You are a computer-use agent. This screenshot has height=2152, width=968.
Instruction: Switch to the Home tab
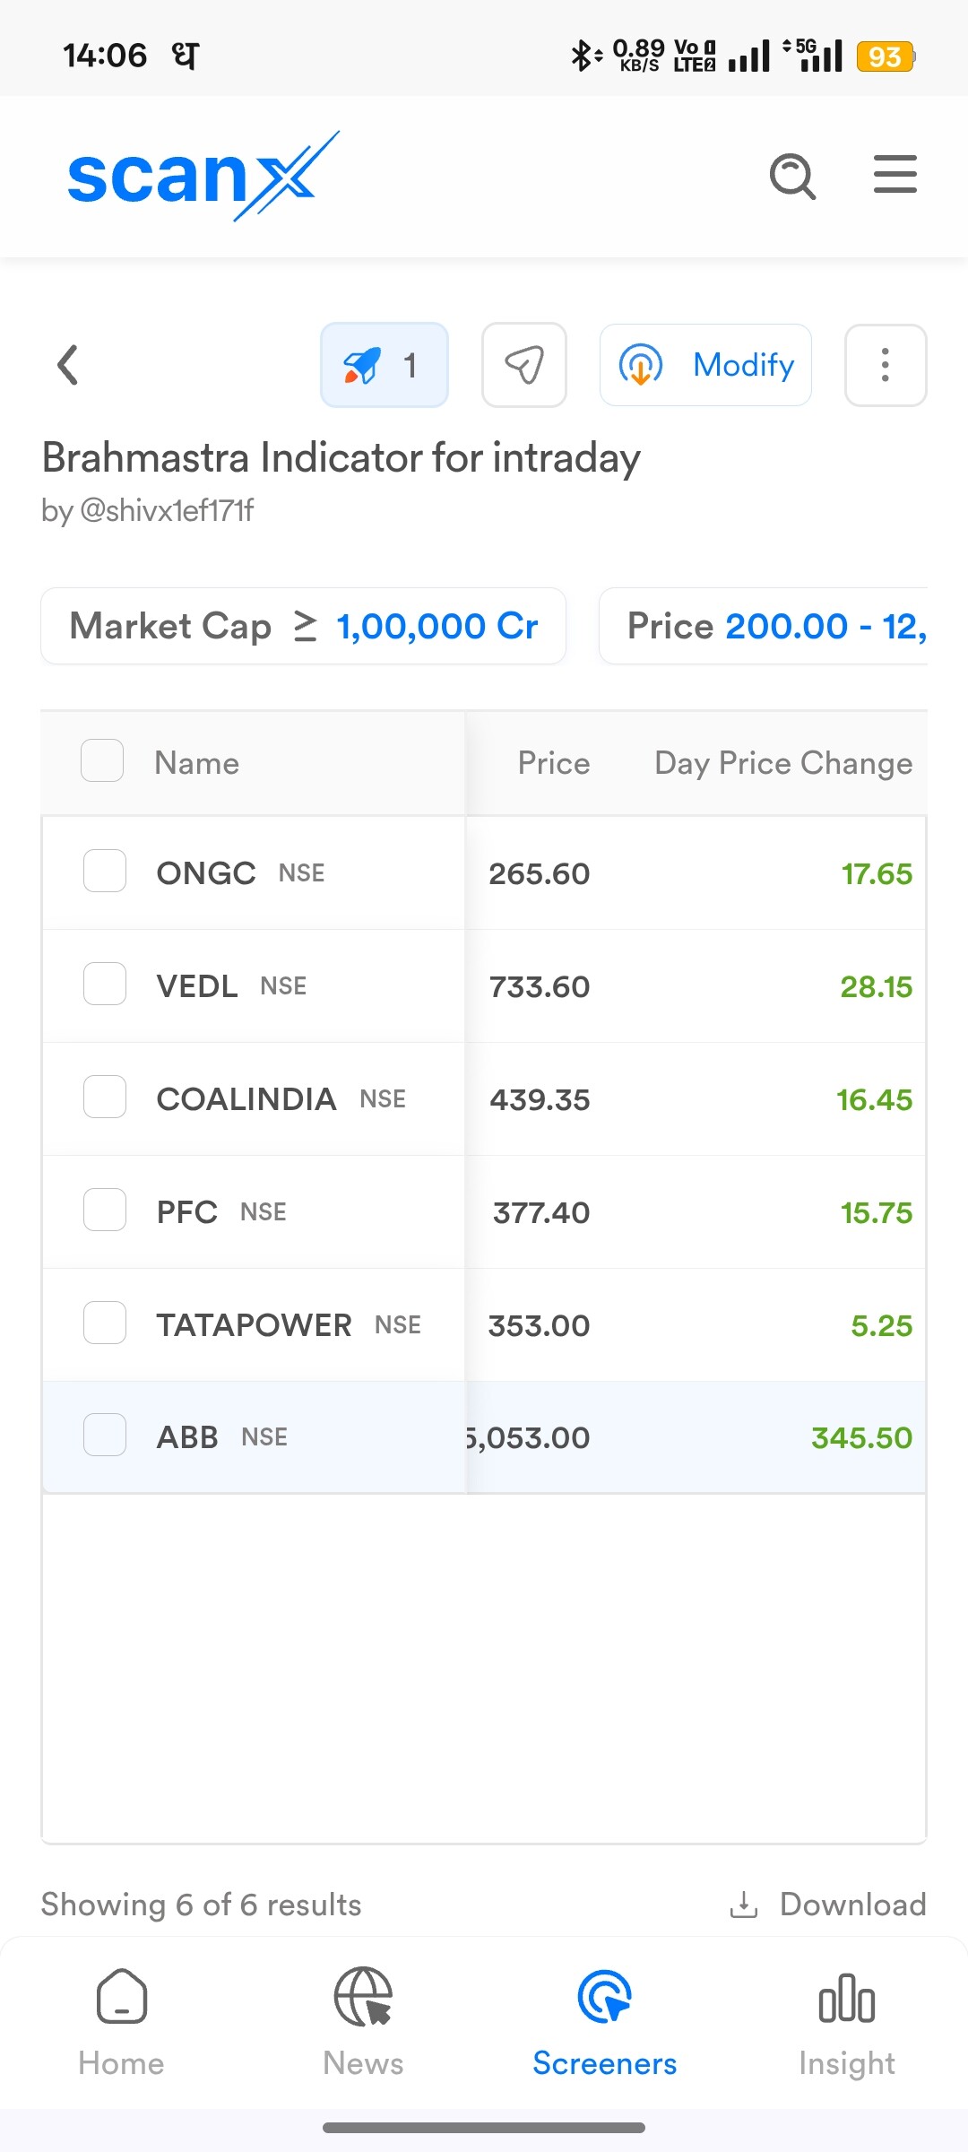coord(121,2022)
